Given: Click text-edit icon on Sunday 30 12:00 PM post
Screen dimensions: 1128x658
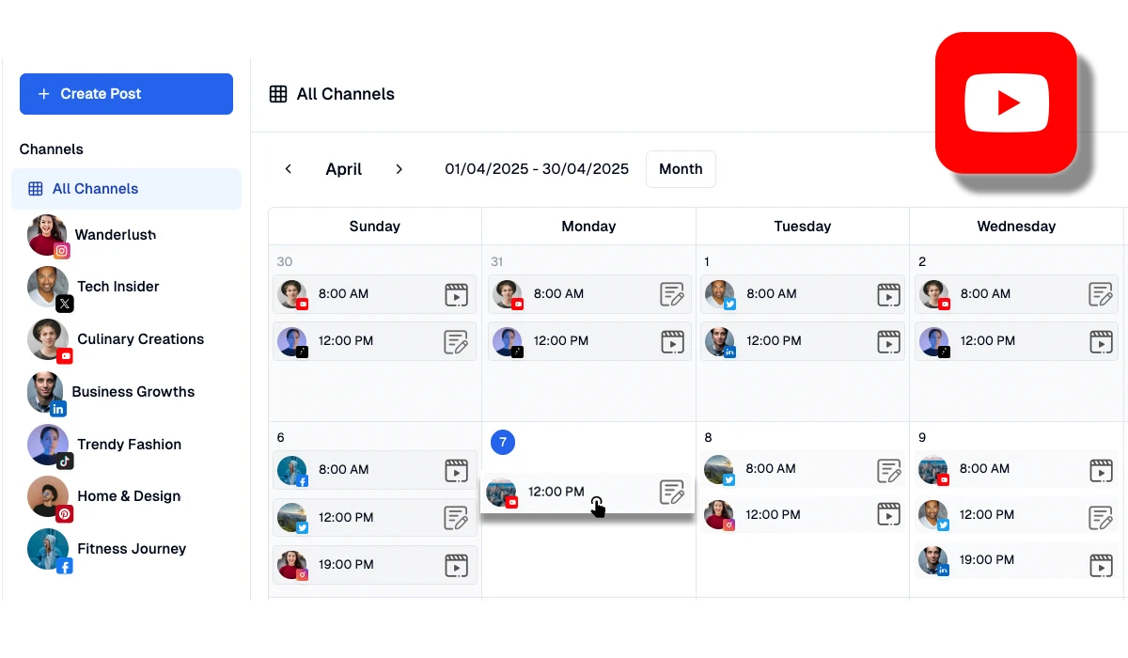Looking at the screenshot, I should coord(456,342).
